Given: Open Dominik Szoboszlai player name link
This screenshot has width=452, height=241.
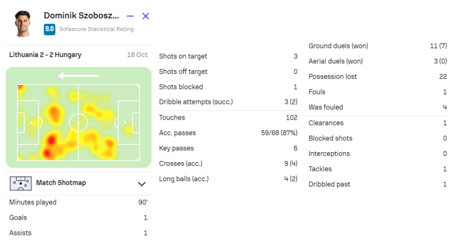Looking at the screenshot, I should pyautogui.click(x=81, y=16).
